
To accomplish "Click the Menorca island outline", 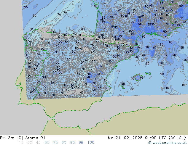I will (148, 73).
